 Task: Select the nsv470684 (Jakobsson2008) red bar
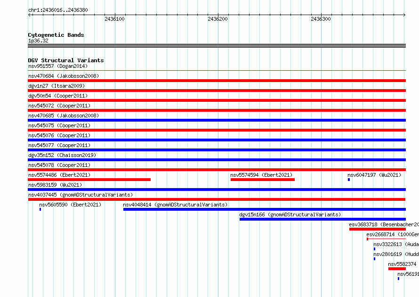(217, 81)
